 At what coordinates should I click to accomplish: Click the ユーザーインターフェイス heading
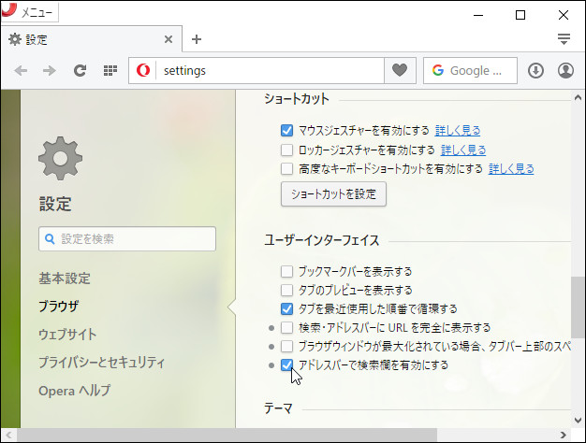click(x=322, y=240)
